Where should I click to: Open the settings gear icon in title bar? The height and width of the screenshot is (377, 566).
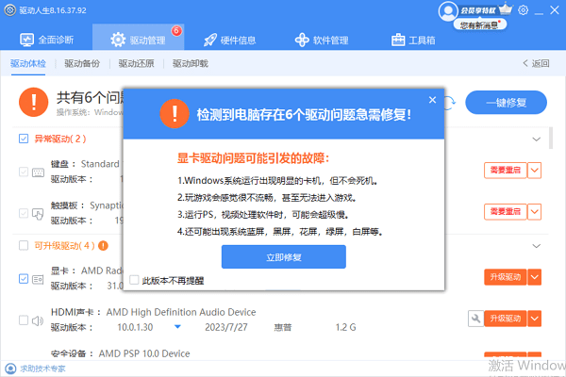click(523, 10)
